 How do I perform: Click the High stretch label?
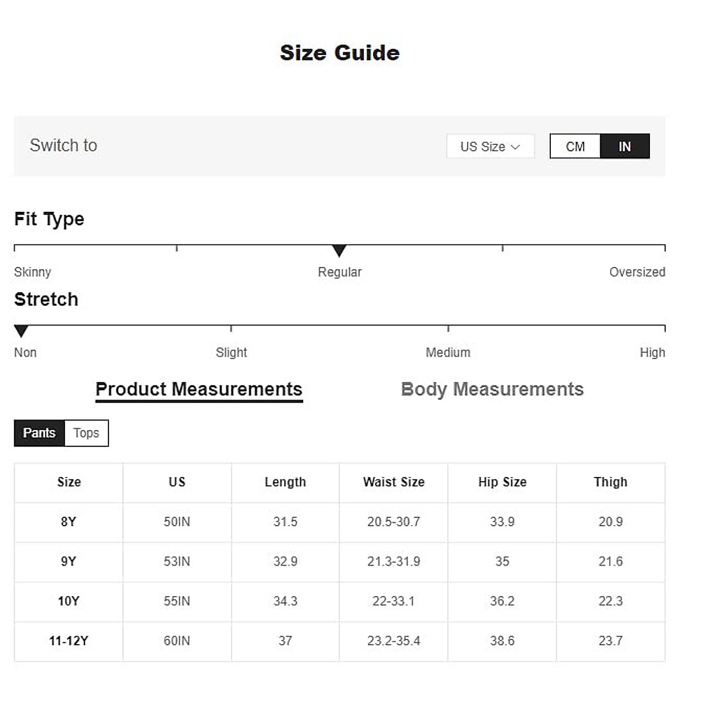(x=652, y=353)
